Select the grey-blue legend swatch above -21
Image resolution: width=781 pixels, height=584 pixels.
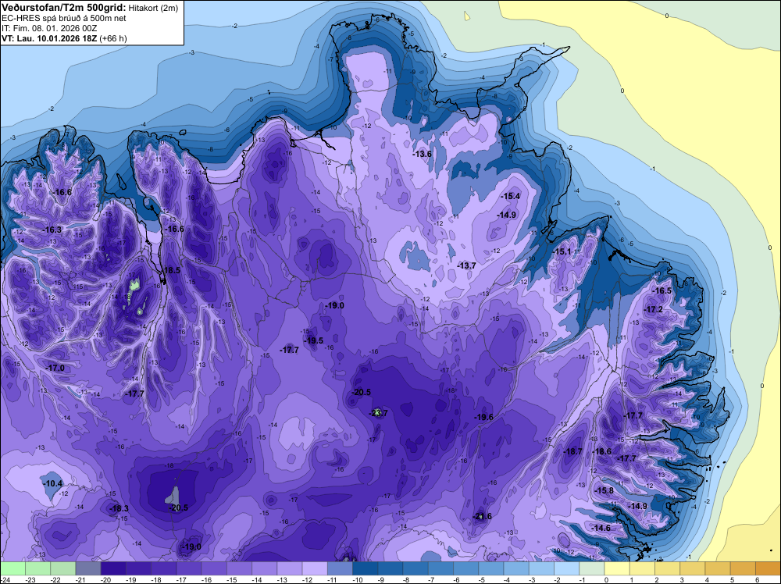(x=88, y=568)
